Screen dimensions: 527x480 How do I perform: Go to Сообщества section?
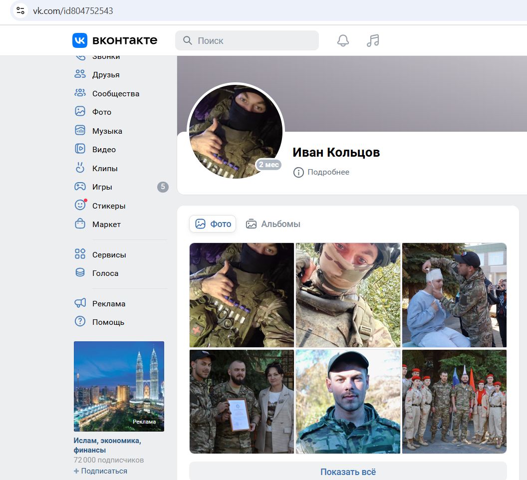pyautogui.click(x=115, y=94)
